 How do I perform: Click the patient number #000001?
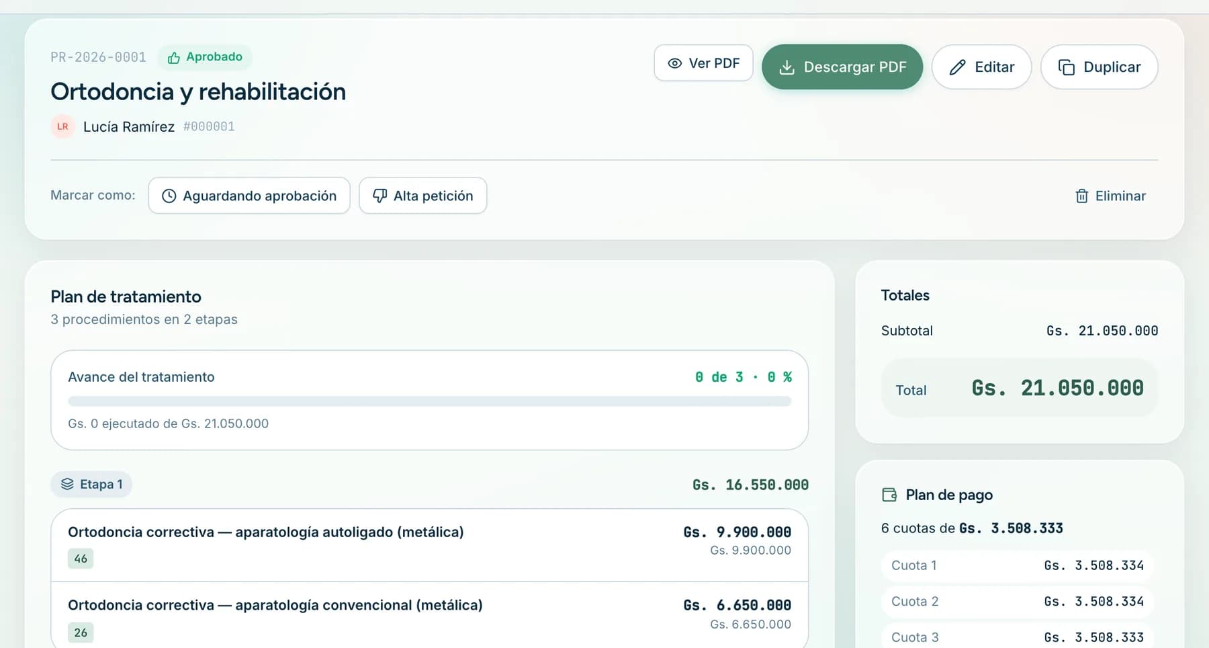tap(209, 126)
